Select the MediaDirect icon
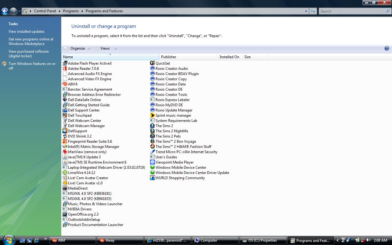The image size is (392, 245). 65,188
